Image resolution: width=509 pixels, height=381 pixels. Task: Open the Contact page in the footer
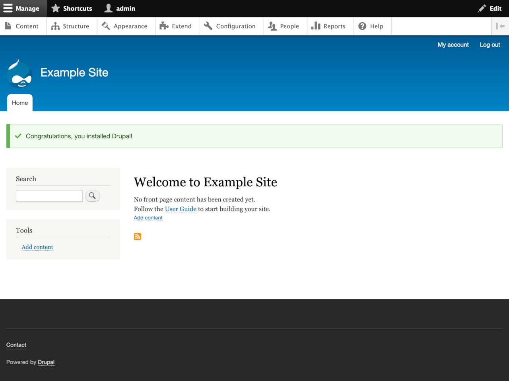pos(16,345)
